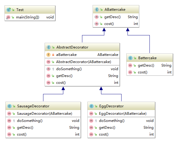178x143 pixels.
Task: Select the AbstractDecorator(ABattercake) constructor text
Action: (84, 62)
